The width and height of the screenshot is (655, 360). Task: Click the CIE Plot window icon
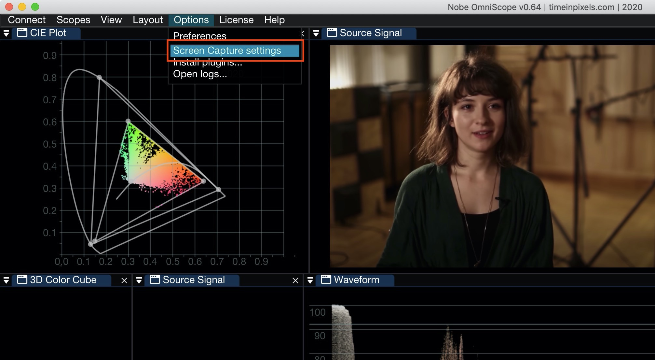click(22, 33)
